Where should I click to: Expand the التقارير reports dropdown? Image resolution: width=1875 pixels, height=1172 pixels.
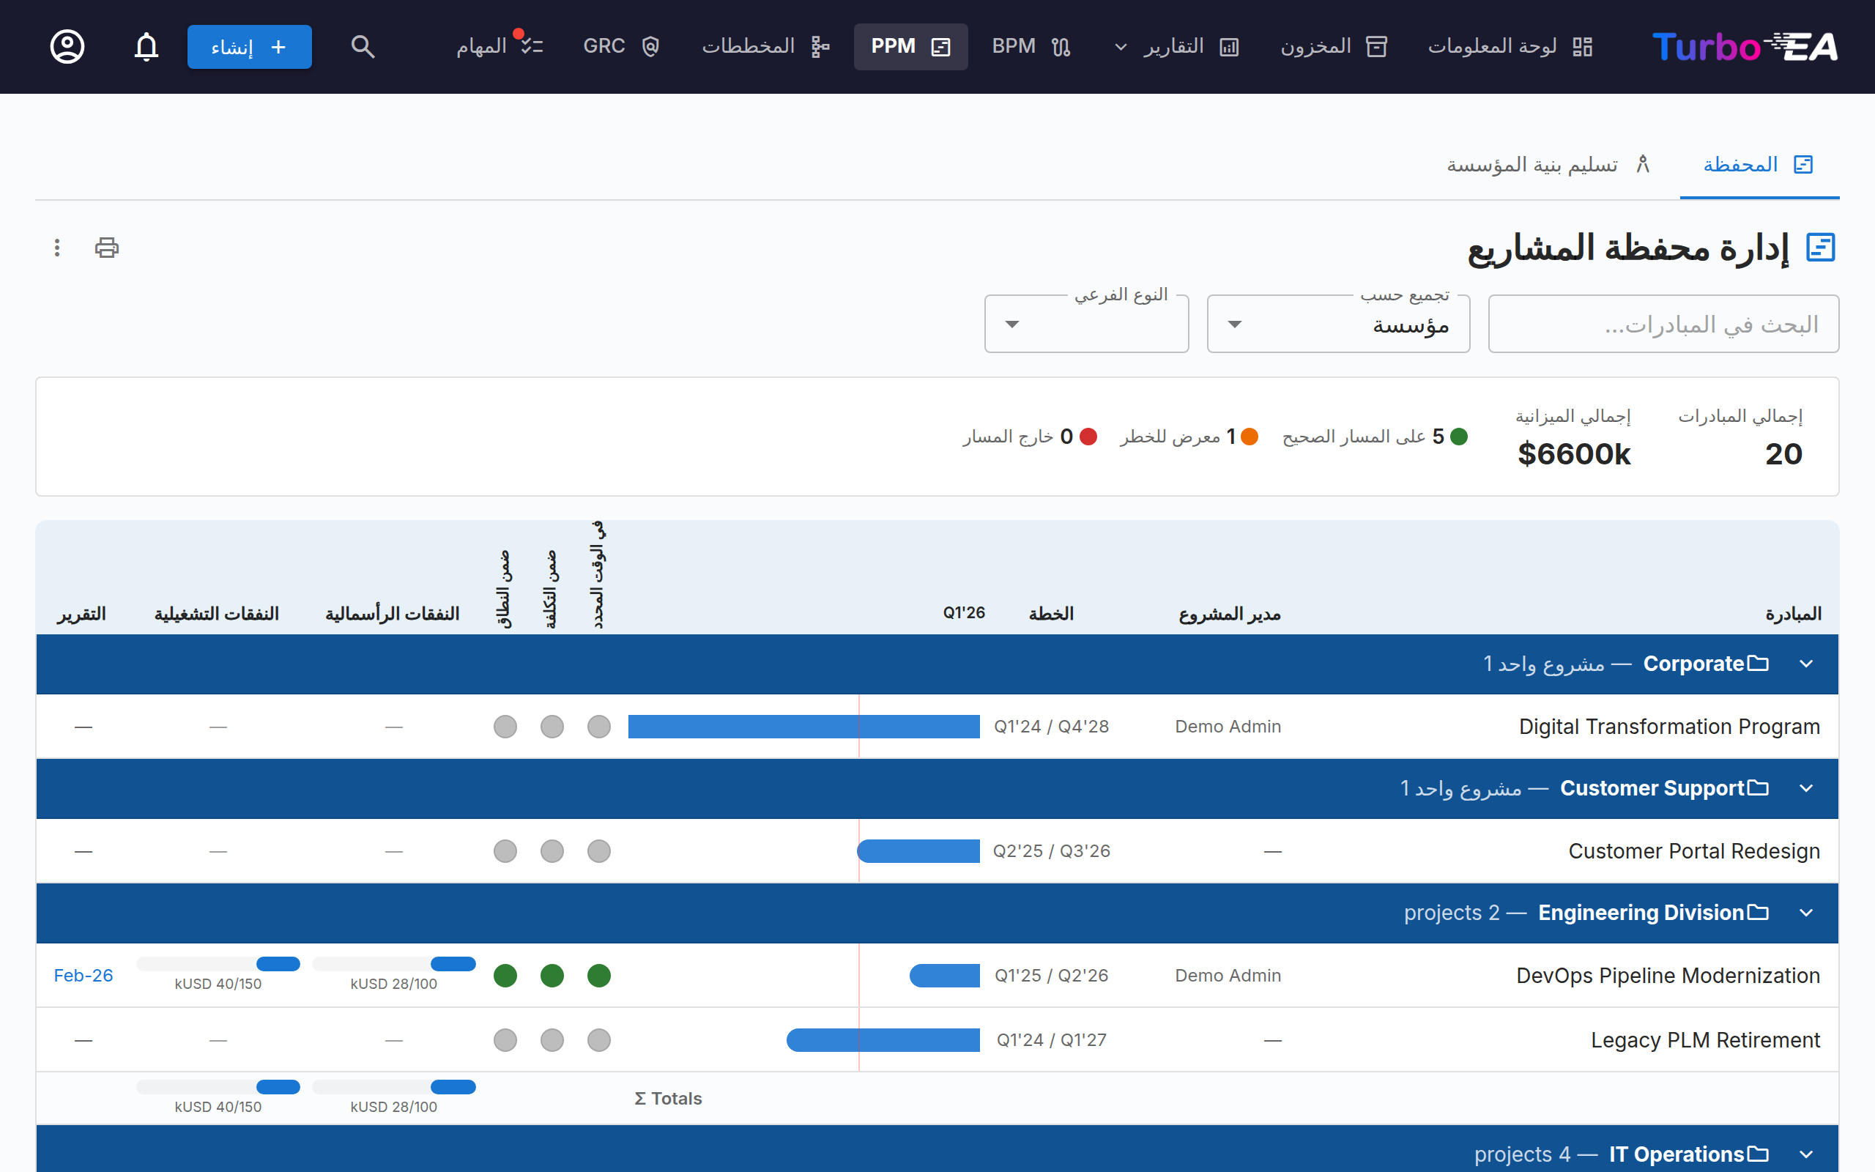tap(1176, 46)
